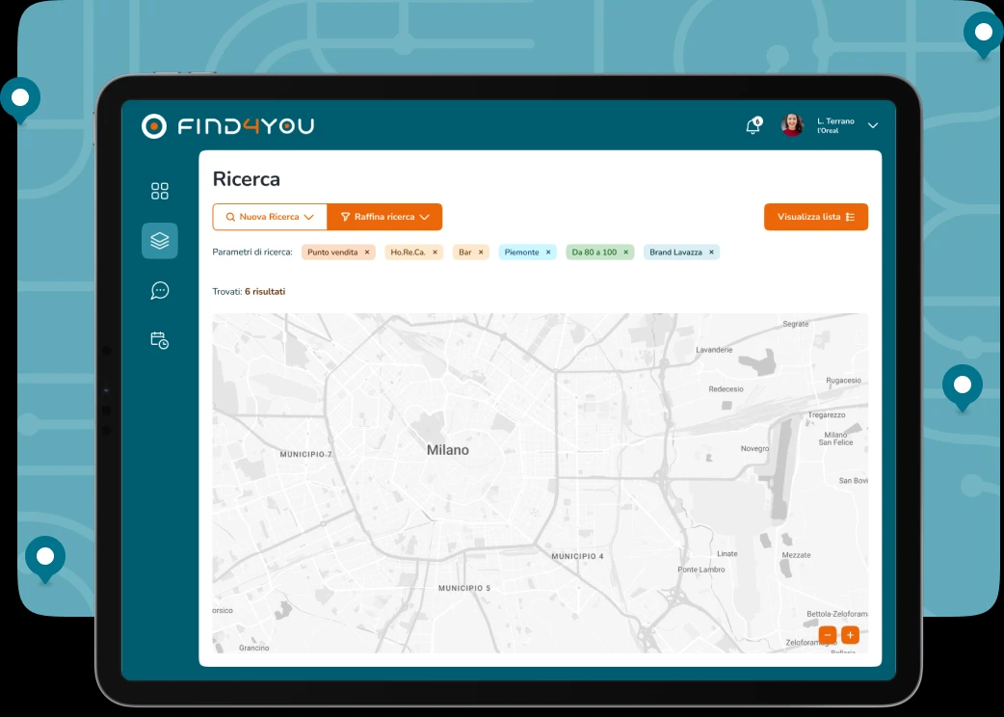The image size is (1004, 717).
Task: Remove the Ho.Re.Ca. filter tag
Action: [435, 252]
